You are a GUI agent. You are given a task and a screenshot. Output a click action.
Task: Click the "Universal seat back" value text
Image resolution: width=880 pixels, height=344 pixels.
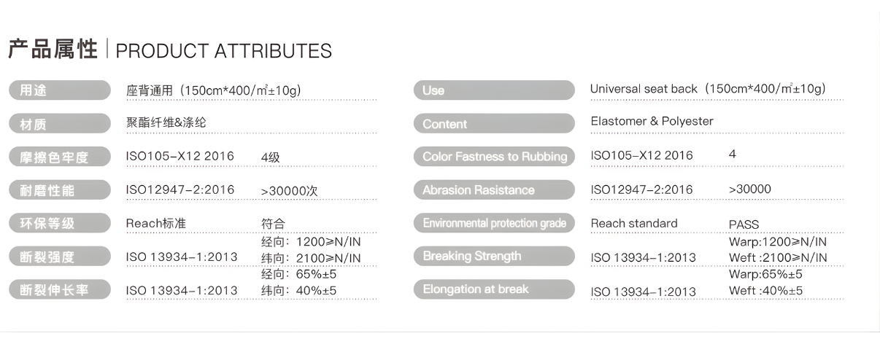point(644,89)
